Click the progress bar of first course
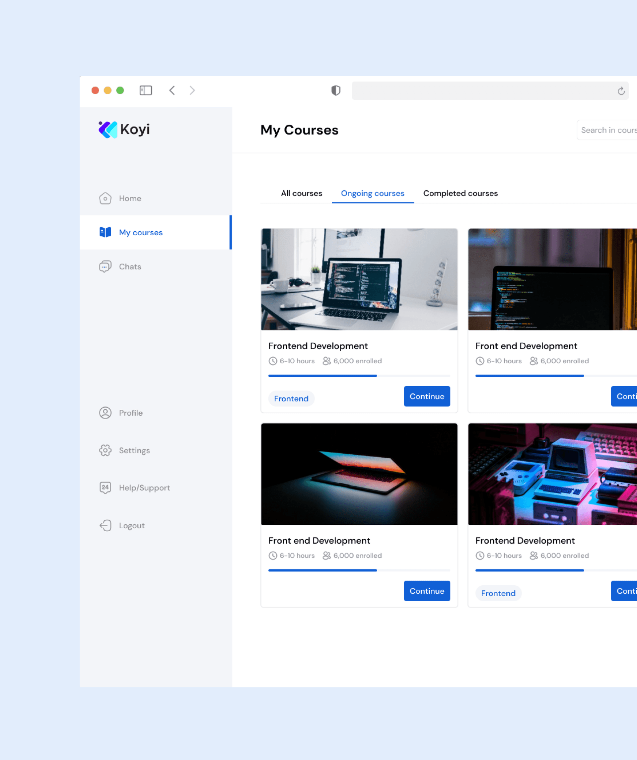This screenshot has width=637, height=760. [x=359, y=376]
